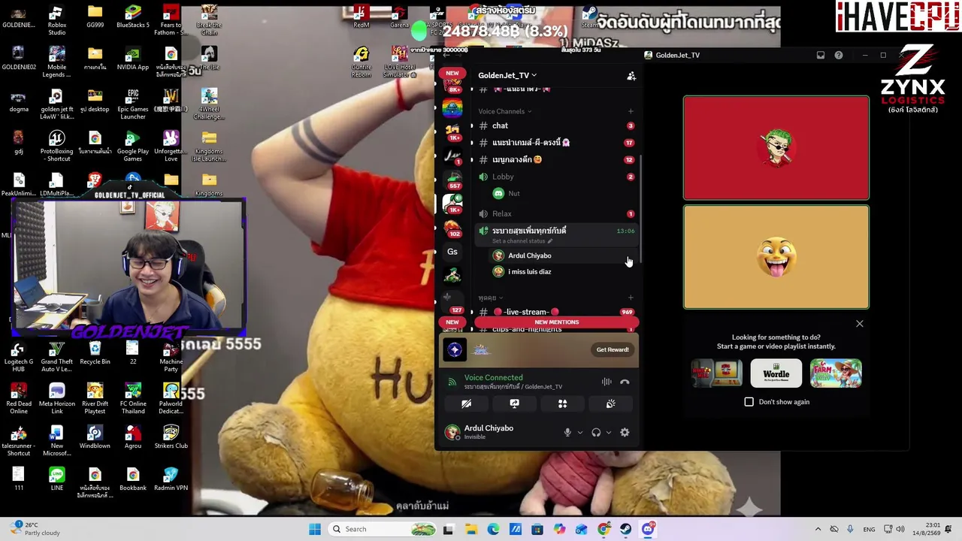Switch to Discord on the taskbar

pos(648,529)
